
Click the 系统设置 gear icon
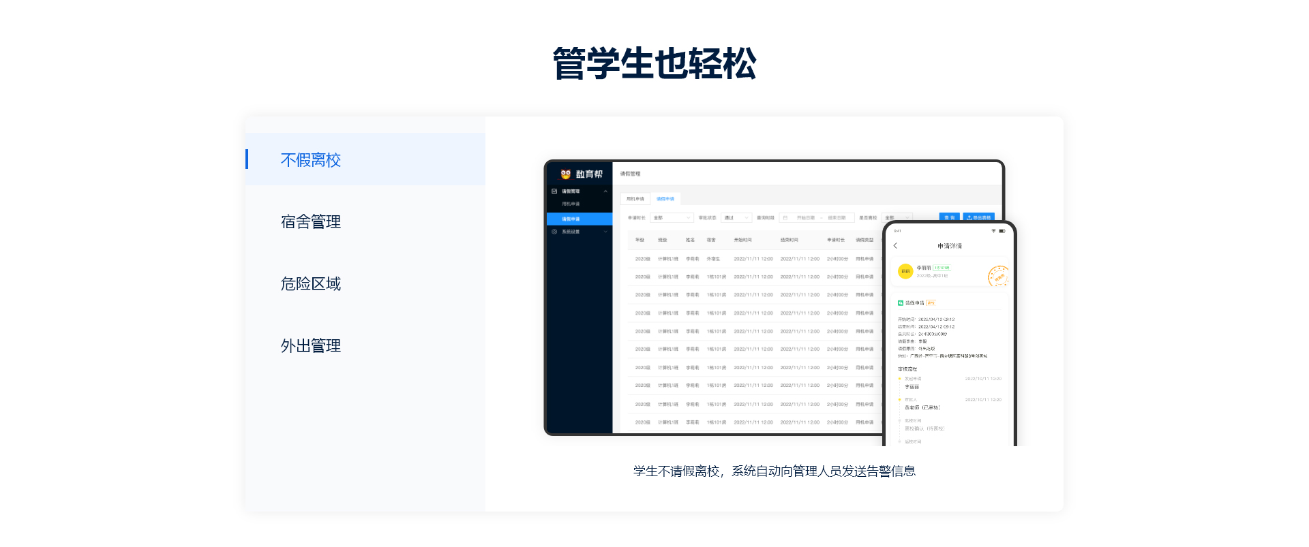pyautogui.click(x=554, y=232)
